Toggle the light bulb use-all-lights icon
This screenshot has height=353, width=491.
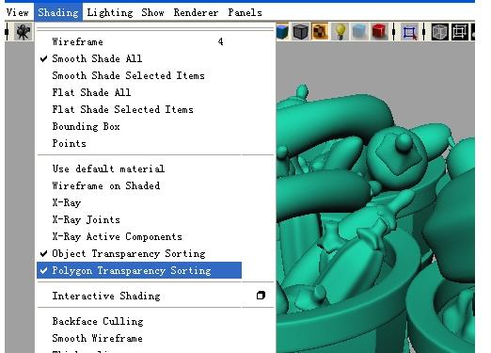[341, 32]
